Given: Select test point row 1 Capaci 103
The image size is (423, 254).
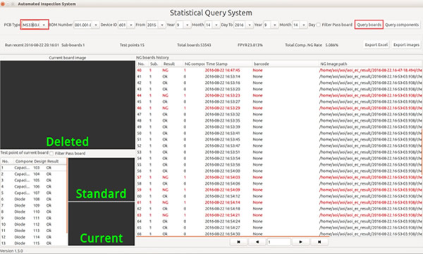Looking at the screenshot, I should [x=33, y=168].
